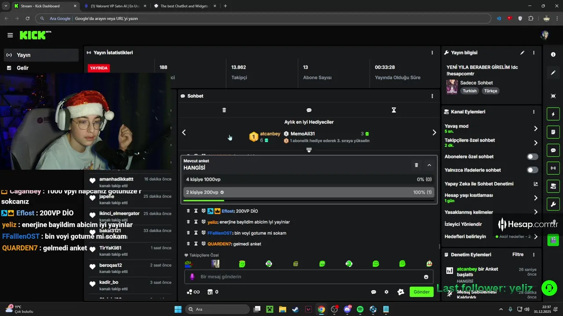Toggle lightning bolt widget in right rail
563x316 pixels.
[553, 115]
